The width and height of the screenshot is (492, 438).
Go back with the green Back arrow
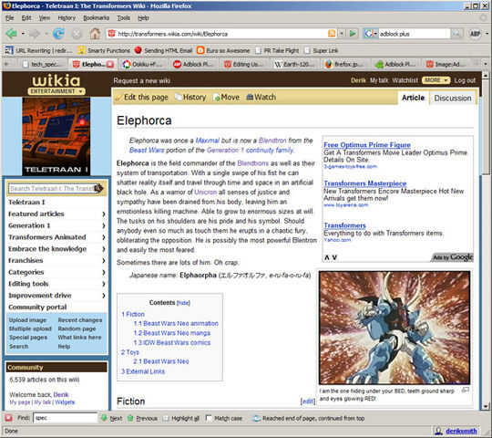[12, 33]
